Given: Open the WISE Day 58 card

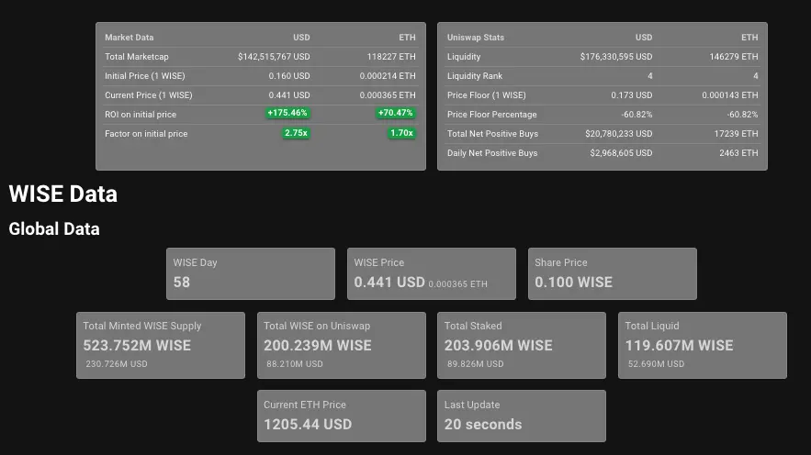Looking at the screenshot, I should click(x=251, y=273).
